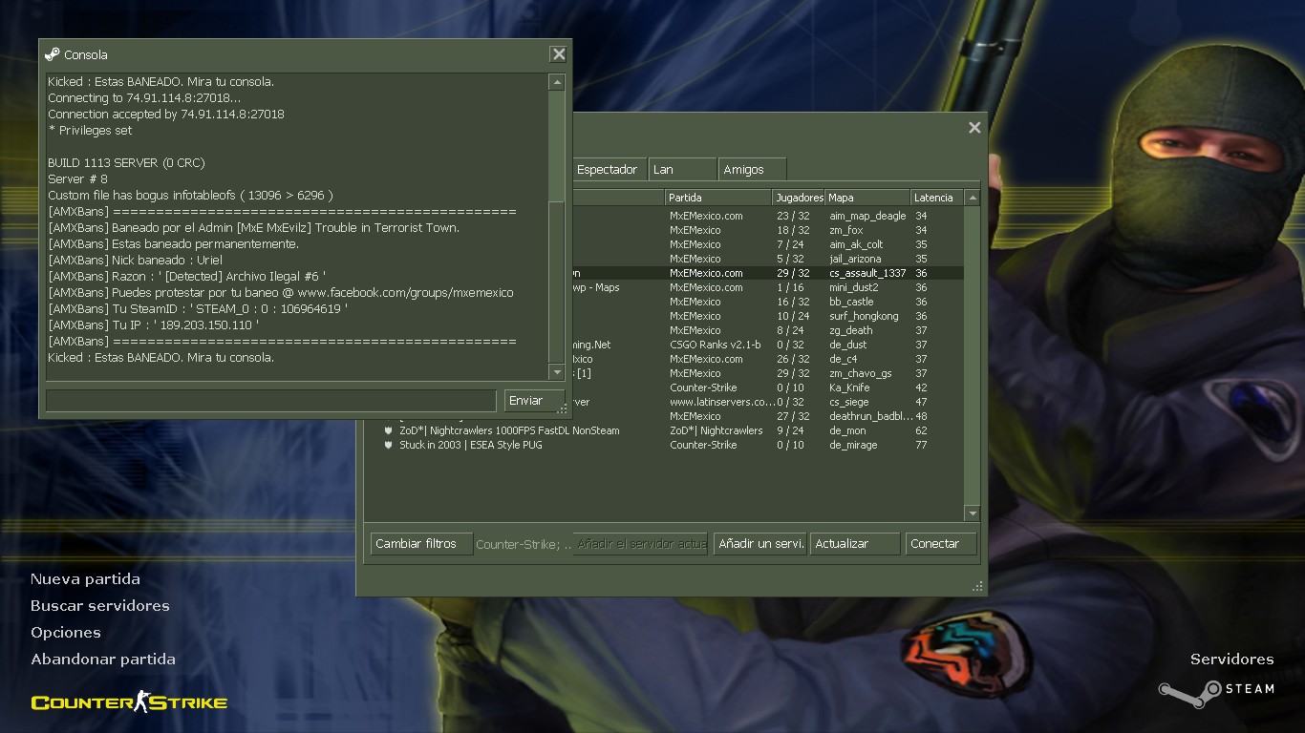
Task: Click the Counter-Strike; filter status text
Action: point(523,544)
